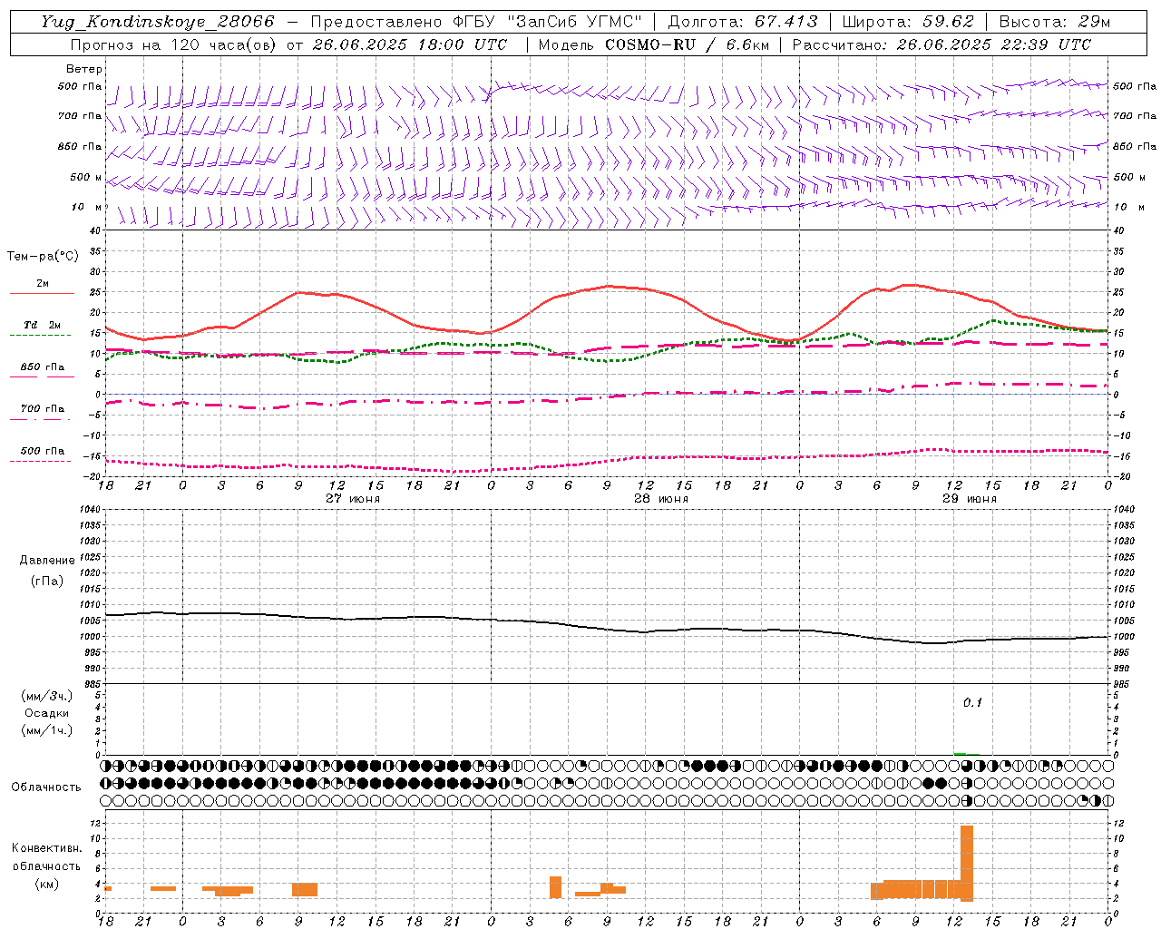Click the 29 июня date label
The image size is (1161, 929).
[970, 499]
